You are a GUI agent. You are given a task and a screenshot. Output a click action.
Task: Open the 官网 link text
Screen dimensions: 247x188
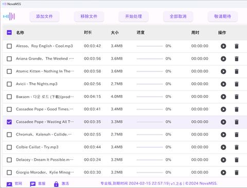(19, 183)
